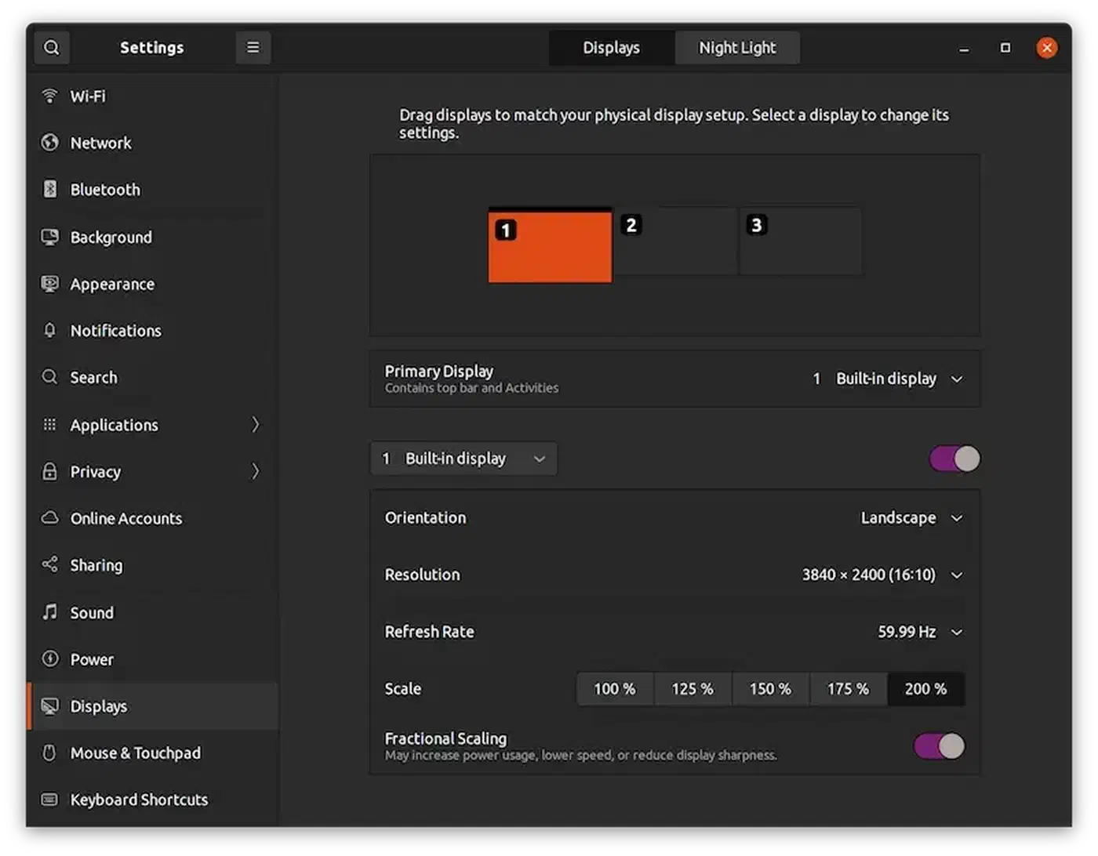Image resolution: width=1098 pixels, height=856 pixels.
Task: Open Sharing settings panel
Action: click(153, 565)
